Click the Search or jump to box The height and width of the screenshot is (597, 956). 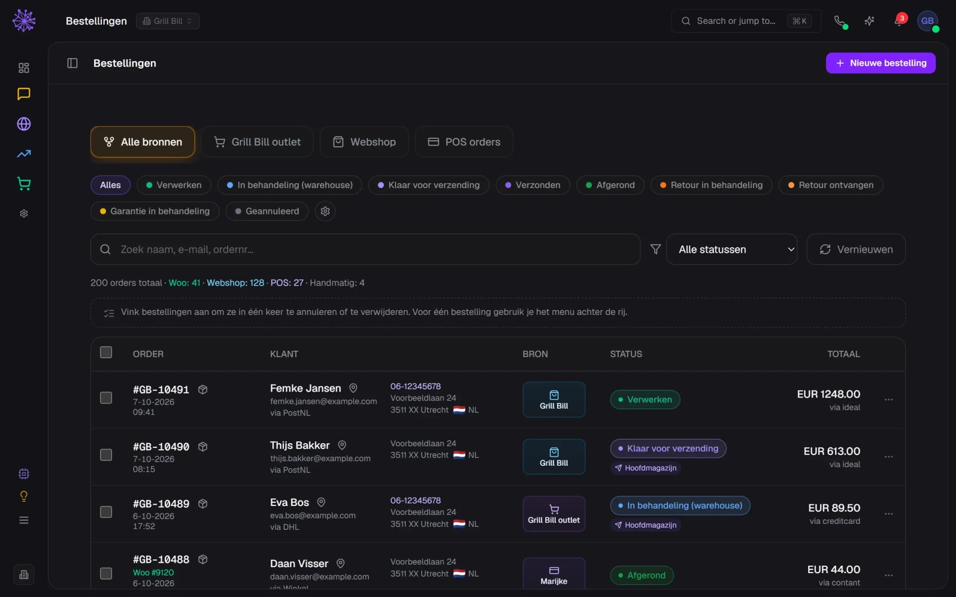pyautogui.click(x=746, y=21)
